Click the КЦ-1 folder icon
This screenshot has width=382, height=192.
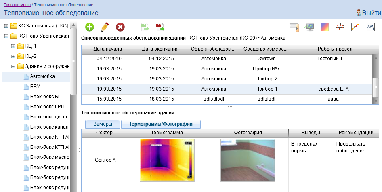point(21,46)
